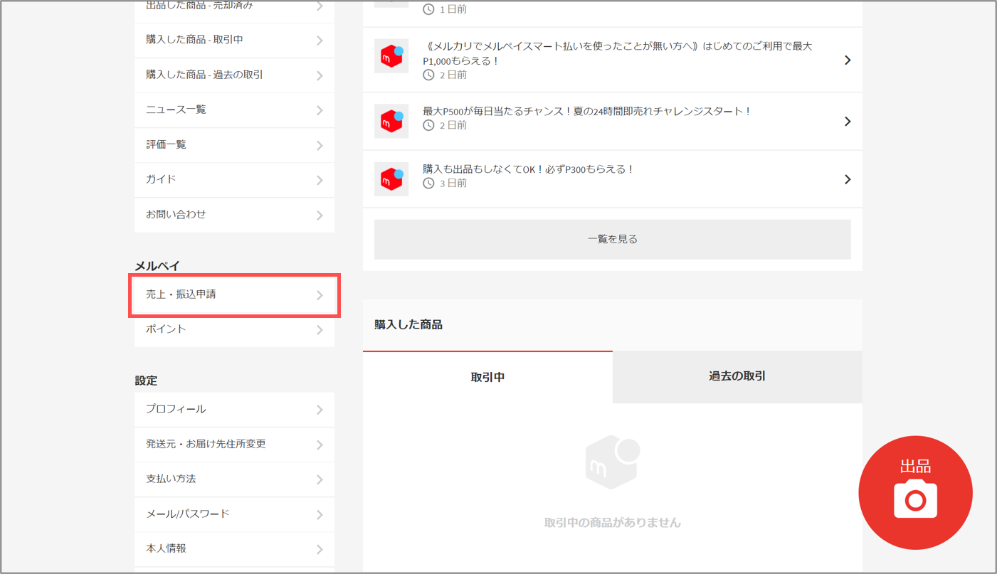This screenshot has width=997, height=574.
Task: Click clock icon on メルペイスマート払い notice
Action: click(x=428, y=75)
